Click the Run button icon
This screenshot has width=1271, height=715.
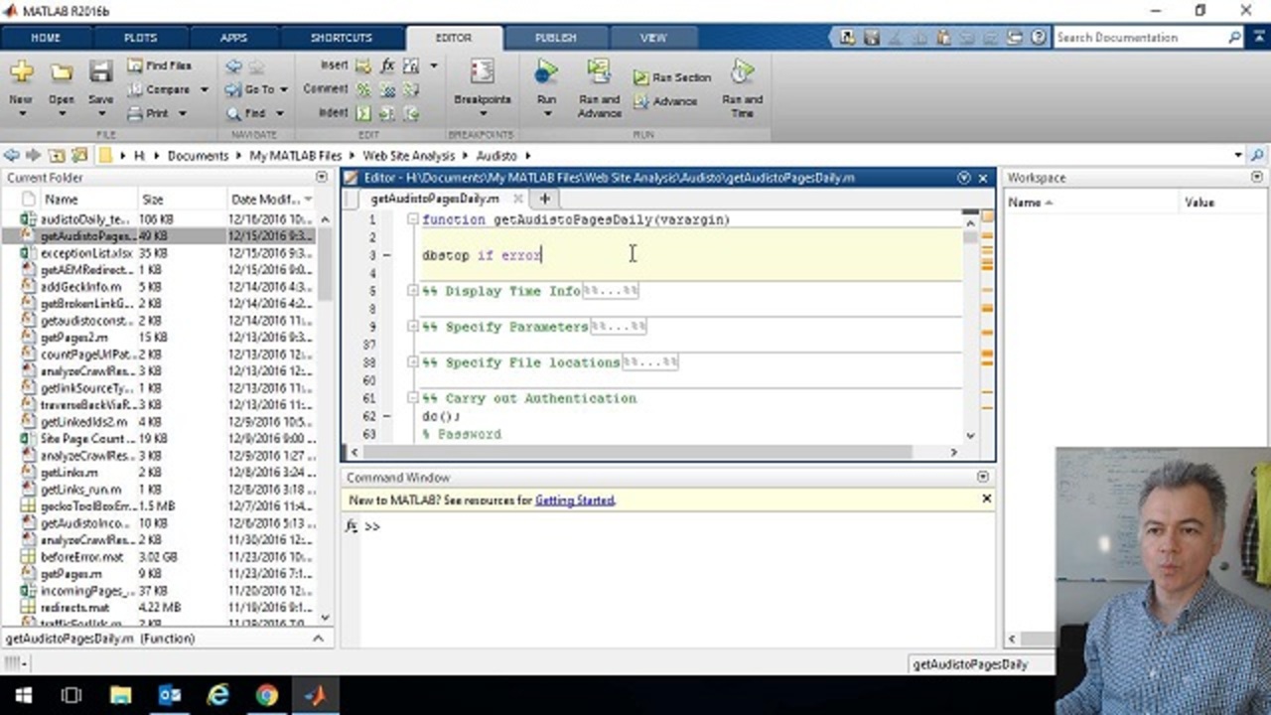tap(546, 73)
